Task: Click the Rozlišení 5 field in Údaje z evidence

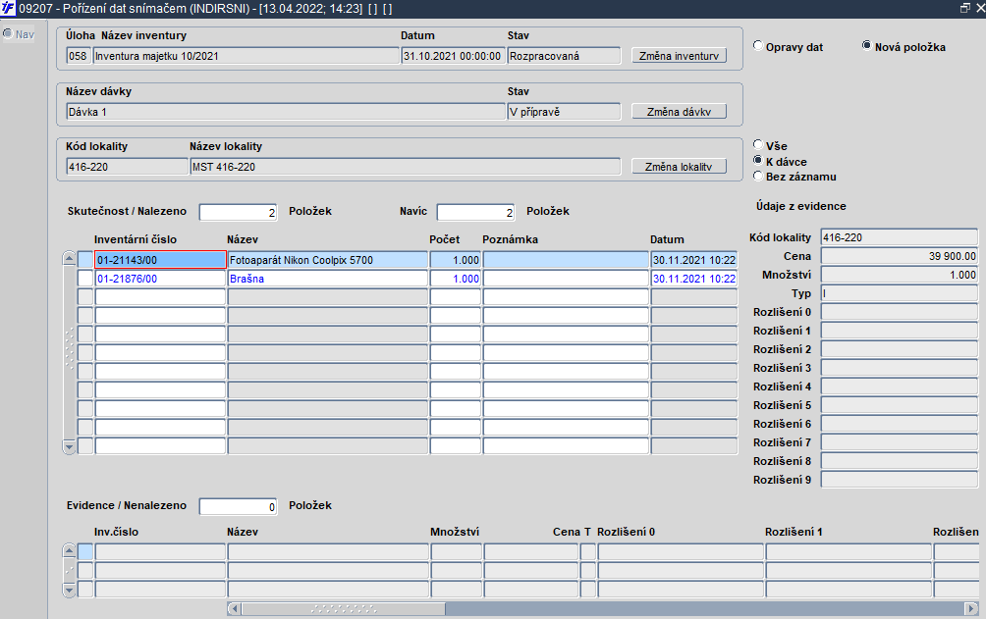Action: [900, 405]
